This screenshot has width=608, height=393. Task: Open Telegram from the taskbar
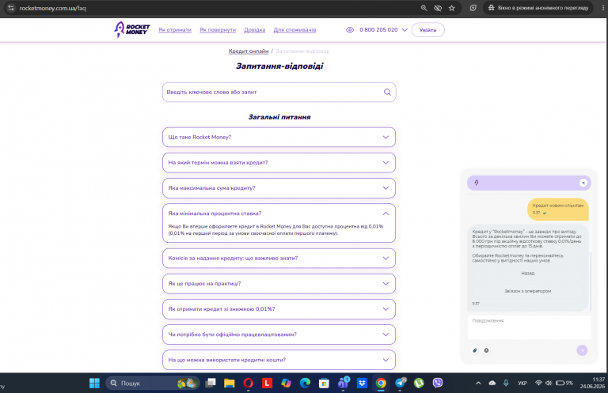tap(400, 383)
